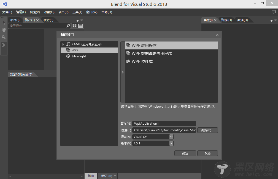Minimize the Blend window

[255, 4]
